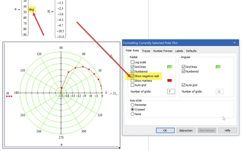Select Perimeter axis style
Screen dimensions: 243x151
(x=132, y=105)
